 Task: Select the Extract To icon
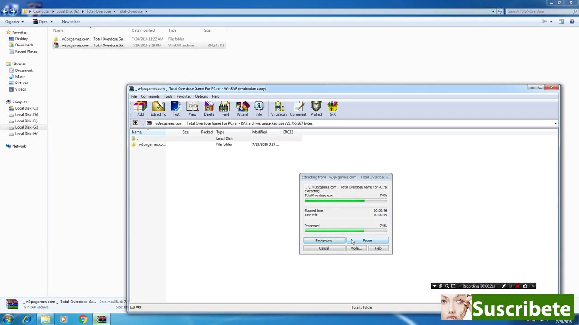(158, 107)
